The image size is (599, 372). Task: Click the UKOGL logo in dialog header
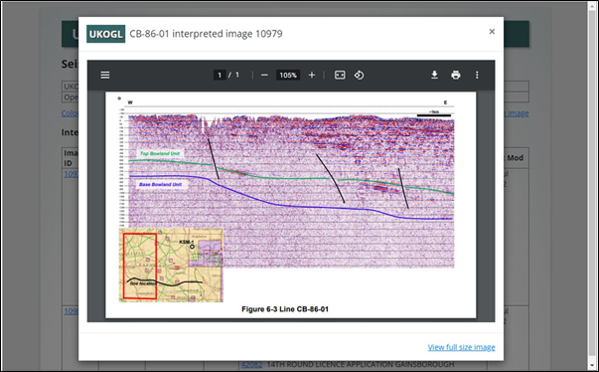click(x=106, y=34)
